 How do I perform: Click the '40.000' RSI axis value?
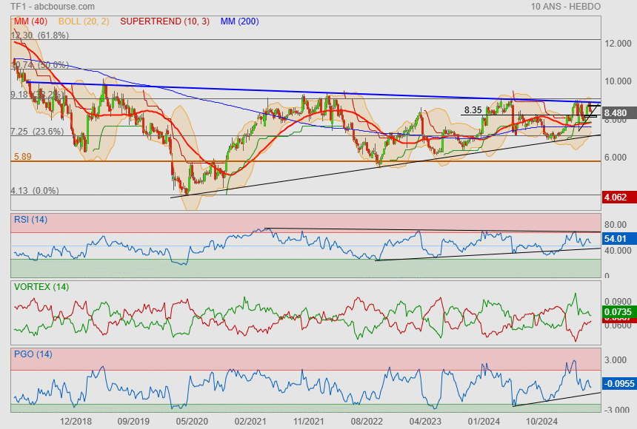click(618, 251)
